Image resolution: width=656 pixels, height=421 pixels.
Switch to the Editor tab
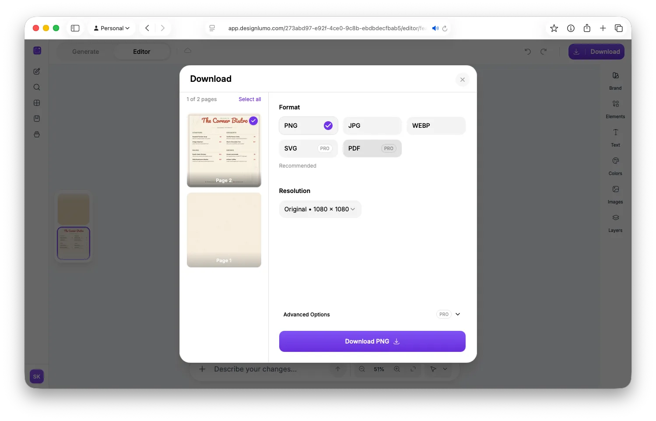[x=142, y=52]
